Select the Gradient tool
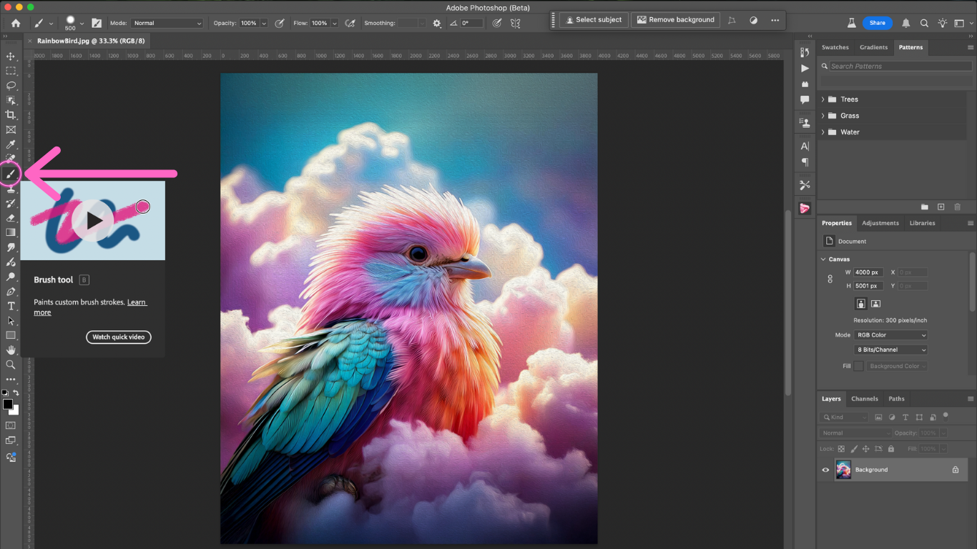This screenshot has width=977, height=549. pos(11,232)
